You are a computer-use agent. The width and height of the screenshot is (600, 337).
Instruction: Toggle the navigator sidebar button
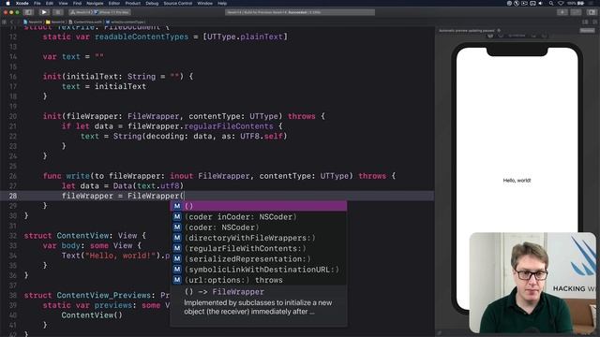pyautogui.click(x=29, y=12)
